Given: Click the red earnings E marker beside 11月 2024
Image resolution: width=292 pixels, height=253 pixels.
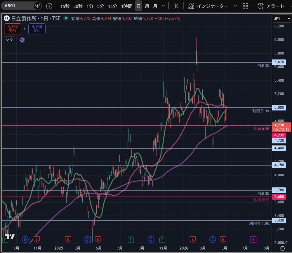Looking at the screenshot, I should tap(37, 239).
